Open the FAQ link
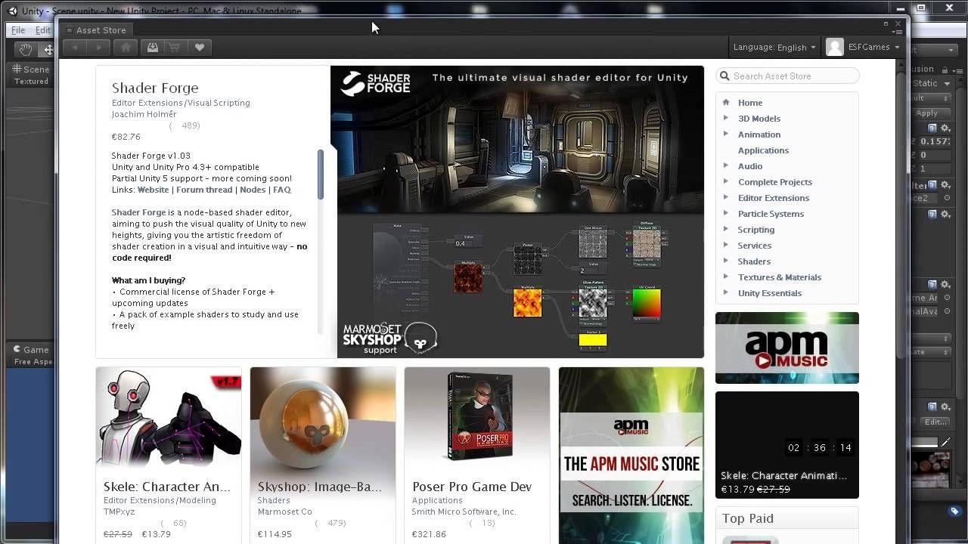This screenshot has width=968, height=544. [282, 190]
